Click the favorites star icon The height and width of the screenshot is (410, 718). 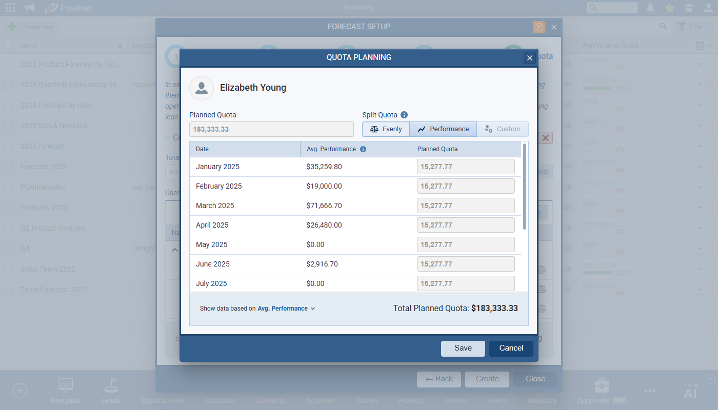tap(669, 8)
